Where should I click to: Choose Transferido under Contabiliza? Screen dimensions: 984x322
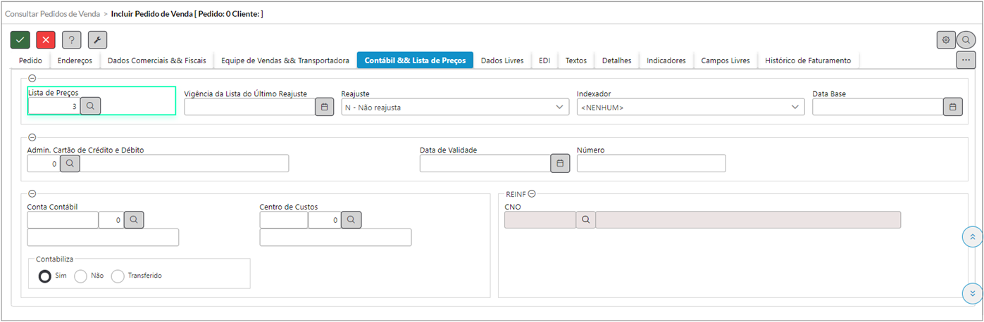coord(118,276)
